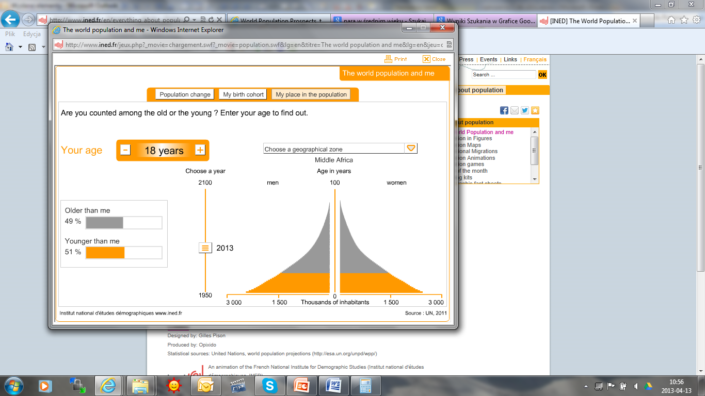Increase age with the plus button
Viewport: 705px width, 396px height.
click(x=200, y=150)
